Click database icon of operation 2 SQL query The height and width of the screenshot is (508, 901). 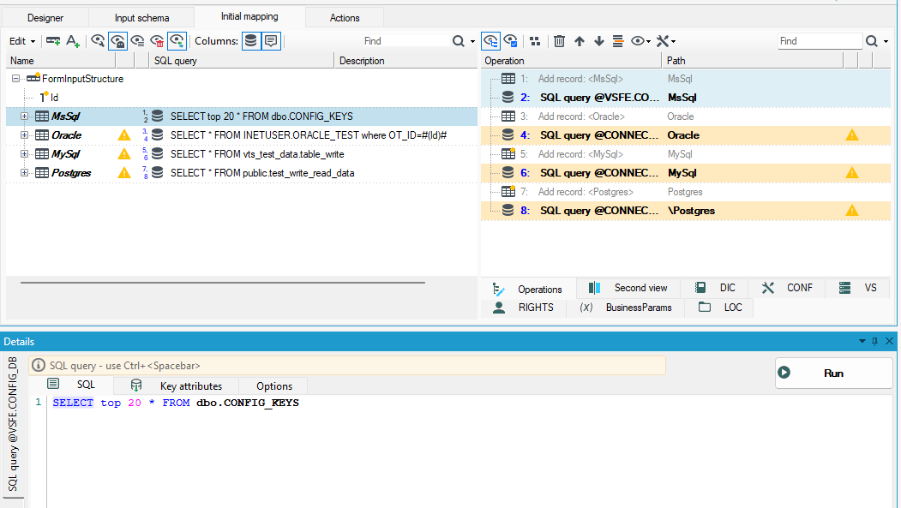[508, 97]
